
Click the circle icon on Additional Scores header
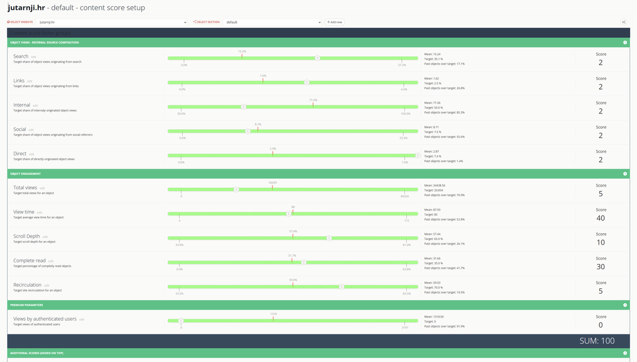(625, 353)
